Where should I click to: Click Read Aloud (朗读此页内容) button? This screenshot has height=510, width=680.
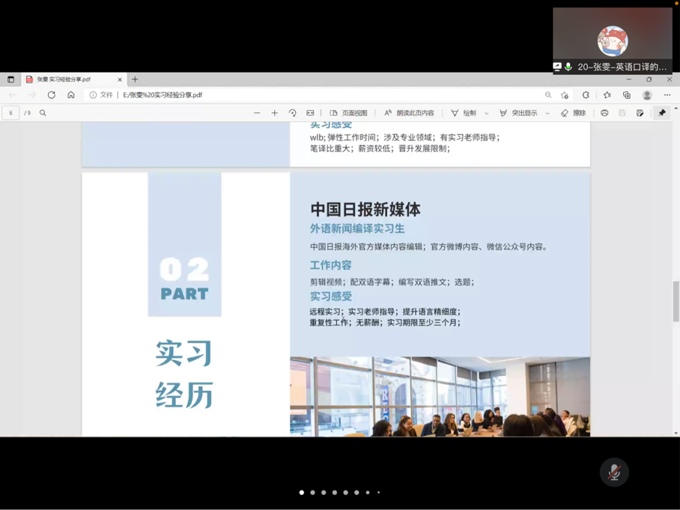tap(409, 113)
